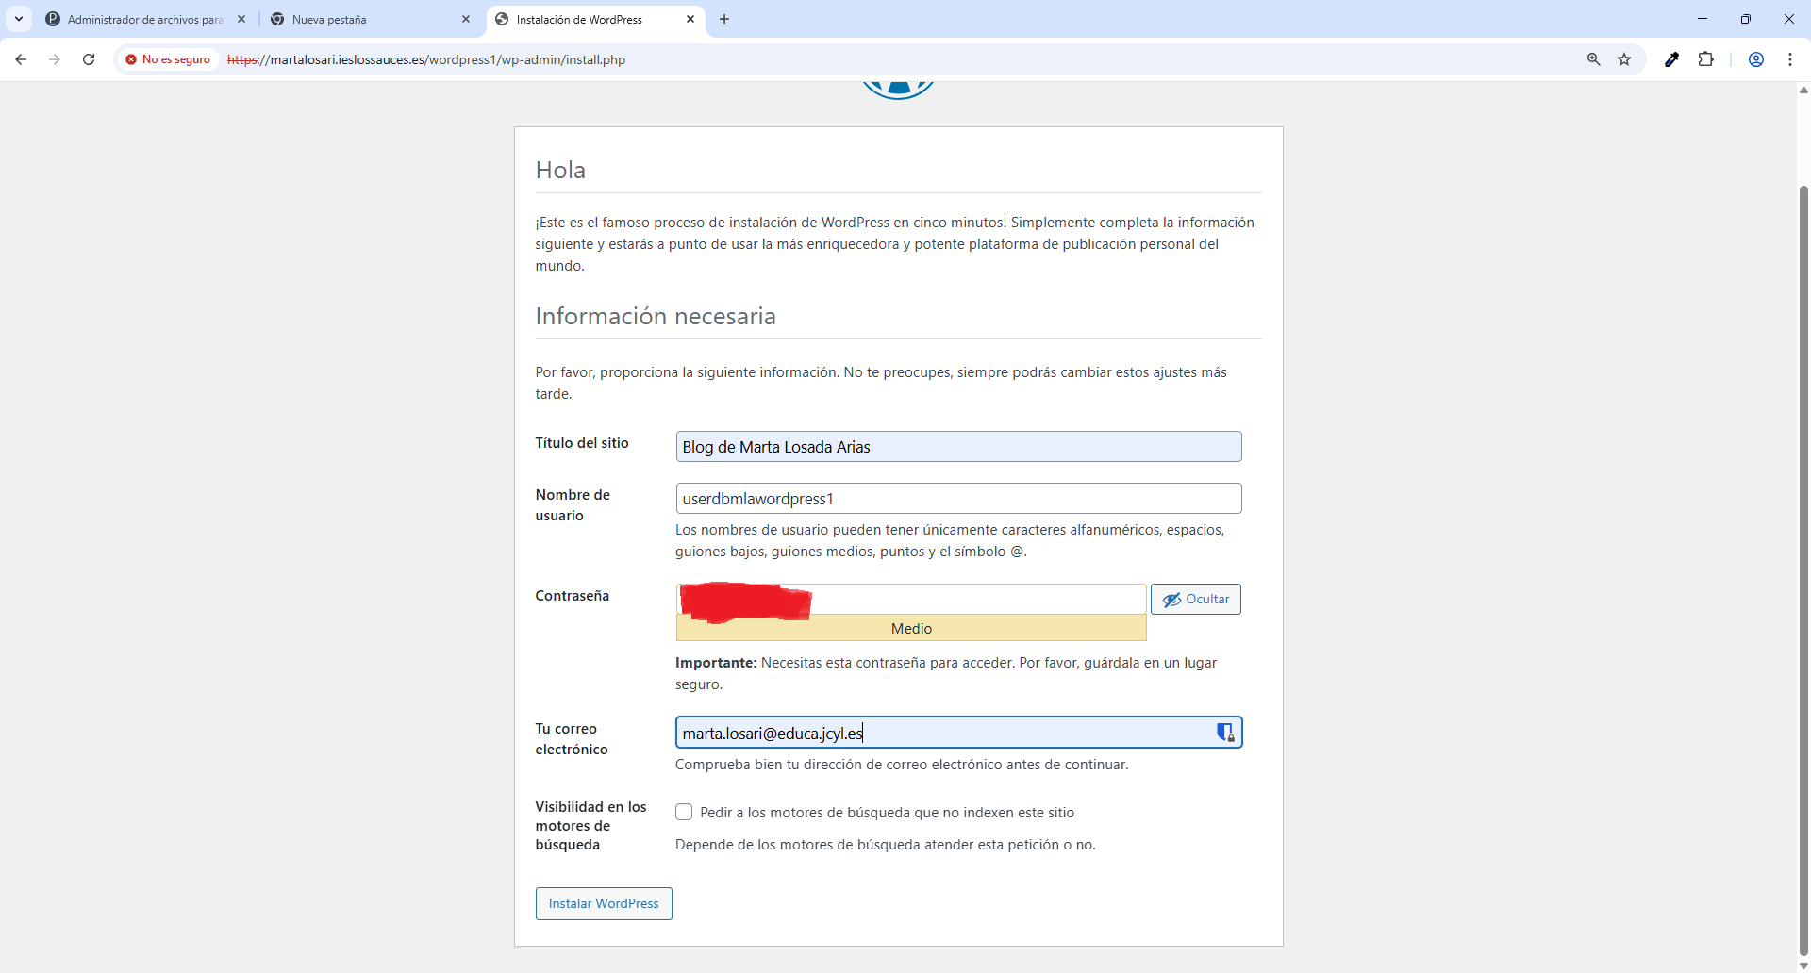This screenshot has width=1811, height=973.
Task: Click the Instalar WordPress button
Action: [604, 903]
